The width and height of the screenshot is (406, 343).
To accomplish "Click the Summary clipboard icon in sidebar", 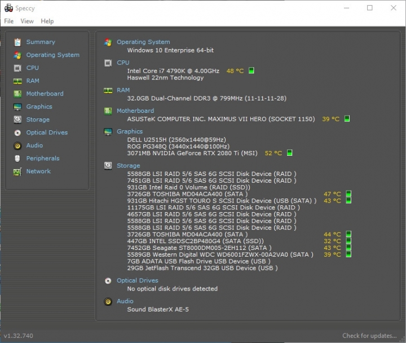I will [17, 42].
